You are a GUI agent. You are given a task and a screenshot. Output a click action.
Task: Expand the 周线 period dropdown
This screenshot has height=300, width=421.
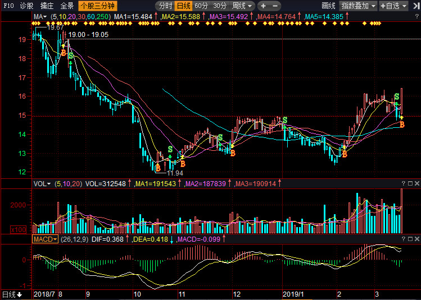[242, 6]
